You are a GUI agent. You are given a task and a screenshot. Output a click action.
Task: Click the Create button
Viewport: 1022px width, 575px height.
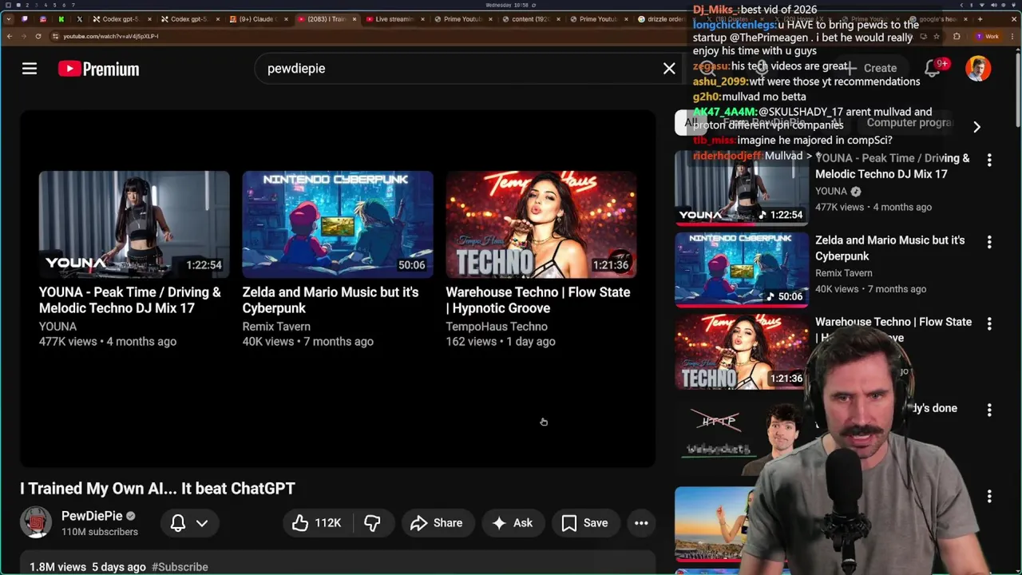(x=871, y=68)
